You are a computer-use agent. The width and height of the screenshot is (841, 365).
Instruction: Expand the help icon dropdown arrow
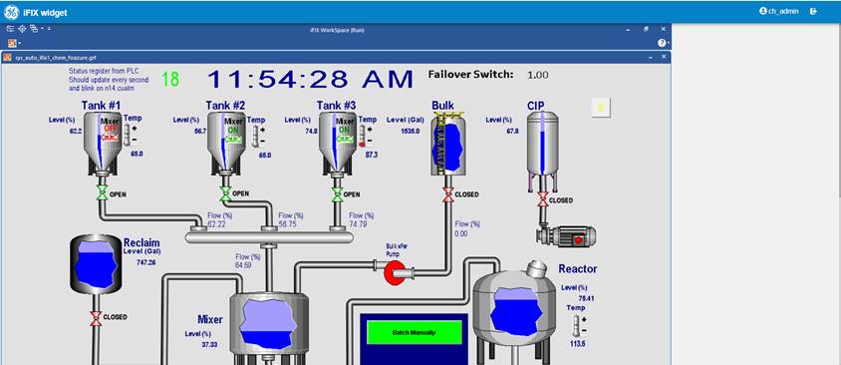click(x=668, y=44)
